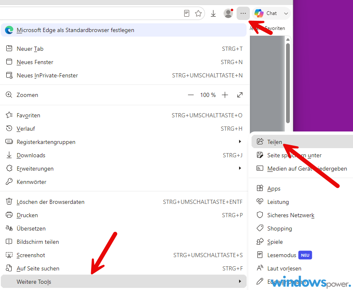This screenshot has width=353, height=290.
Task: Click the Teilen share icon
Action: 260,141
